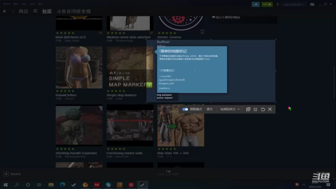
Task: Click the 添加游戏 add game label
Action: pos(15,174)
